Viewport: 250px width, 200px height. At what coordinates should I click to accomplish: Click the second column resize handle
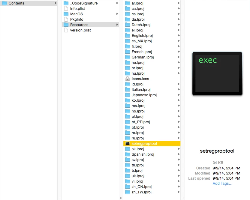pos(121,198)
